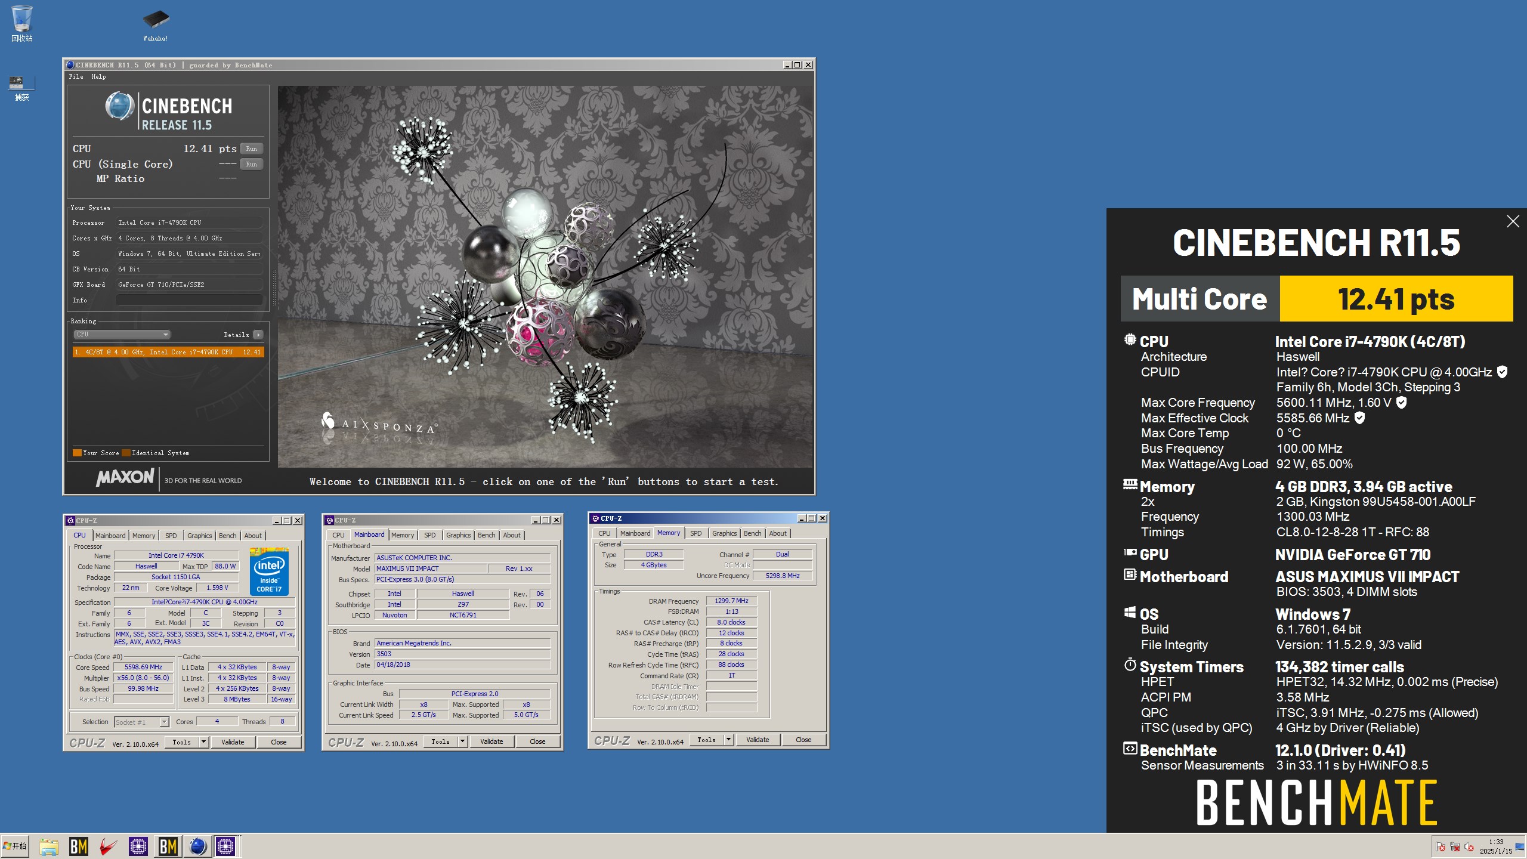Click the System Timers stopwatch icon
The width and height of the screenshot is (1527, 859).
tap(1130, 665)
